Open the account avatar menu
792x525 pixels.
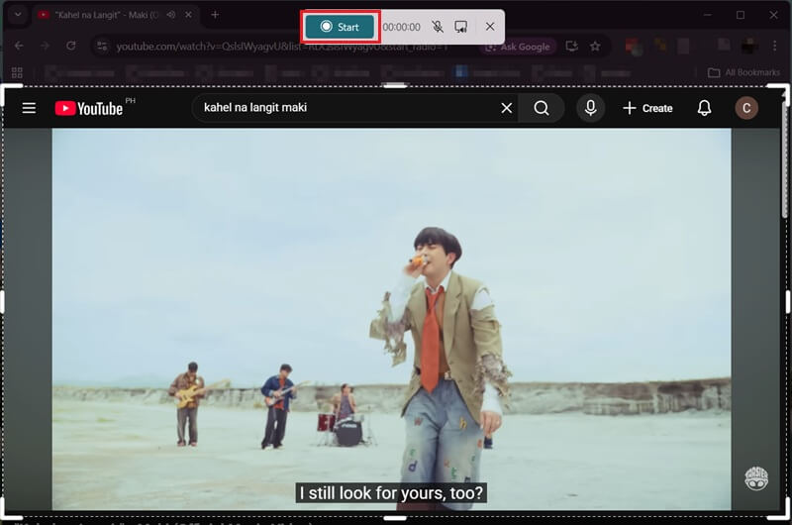pyautogui.click(x=746, y=108)
